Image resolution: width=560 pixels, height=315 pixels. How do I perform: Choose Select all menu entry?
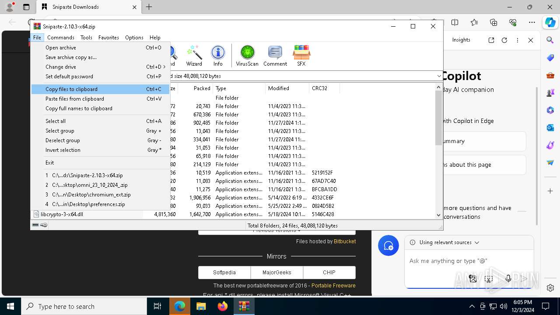(101, 121)
